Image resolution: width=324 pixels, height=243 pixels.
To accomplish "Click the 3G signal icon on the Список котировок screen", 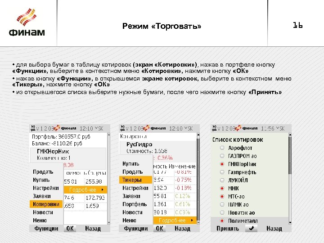I will point(214,128).
